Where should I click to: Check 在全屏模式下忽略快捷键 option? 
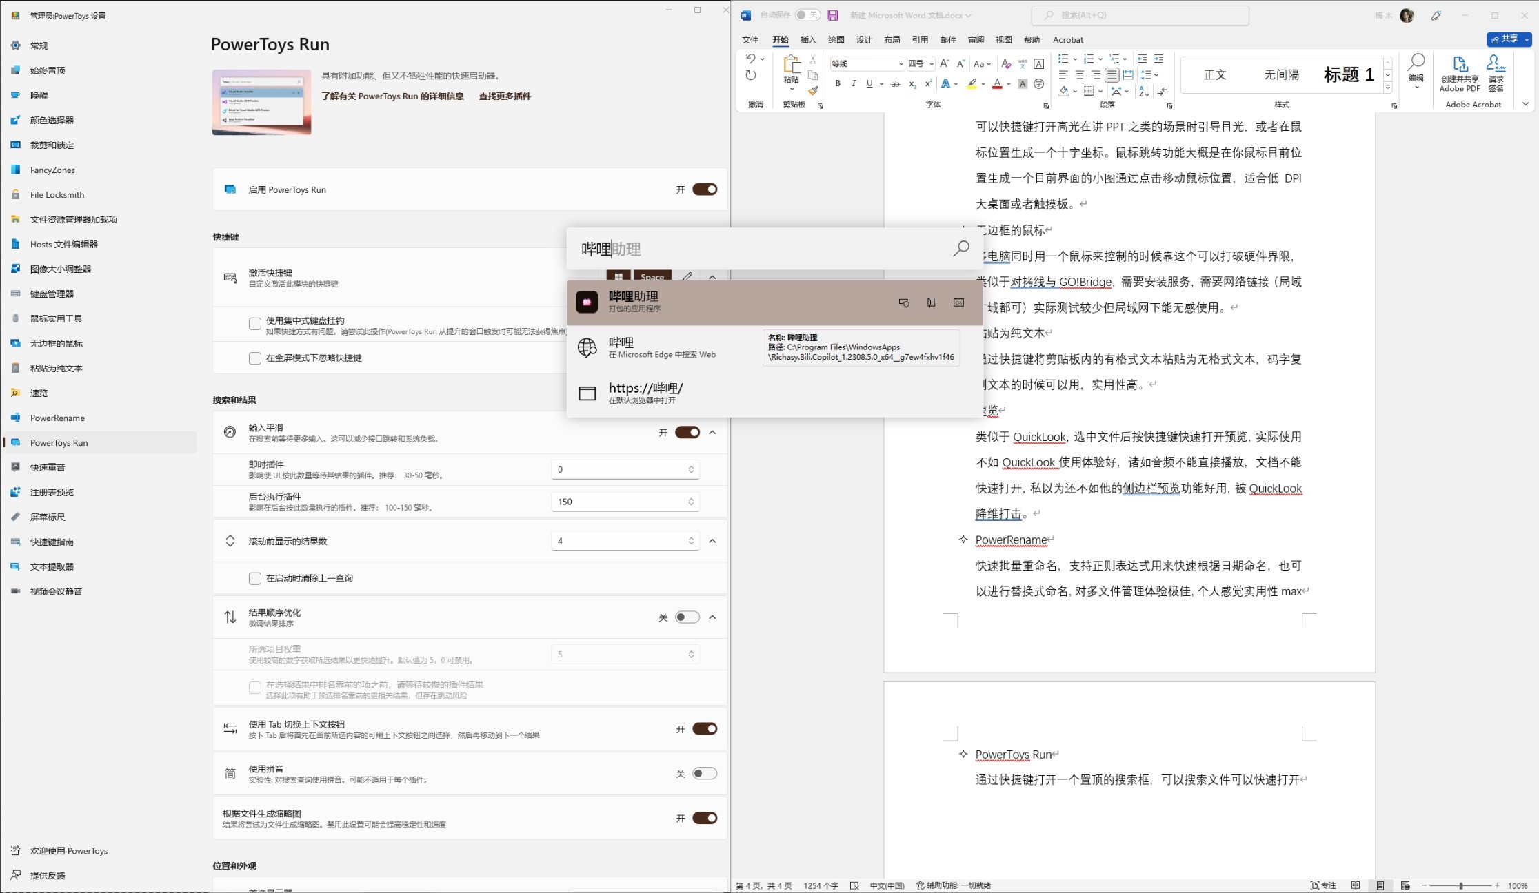point(255,358)
